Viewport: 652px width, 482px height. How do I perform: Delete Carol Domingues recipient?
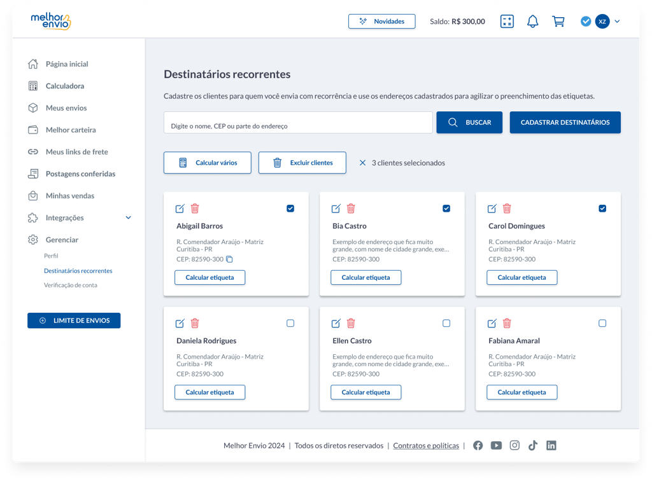(507, 209)
